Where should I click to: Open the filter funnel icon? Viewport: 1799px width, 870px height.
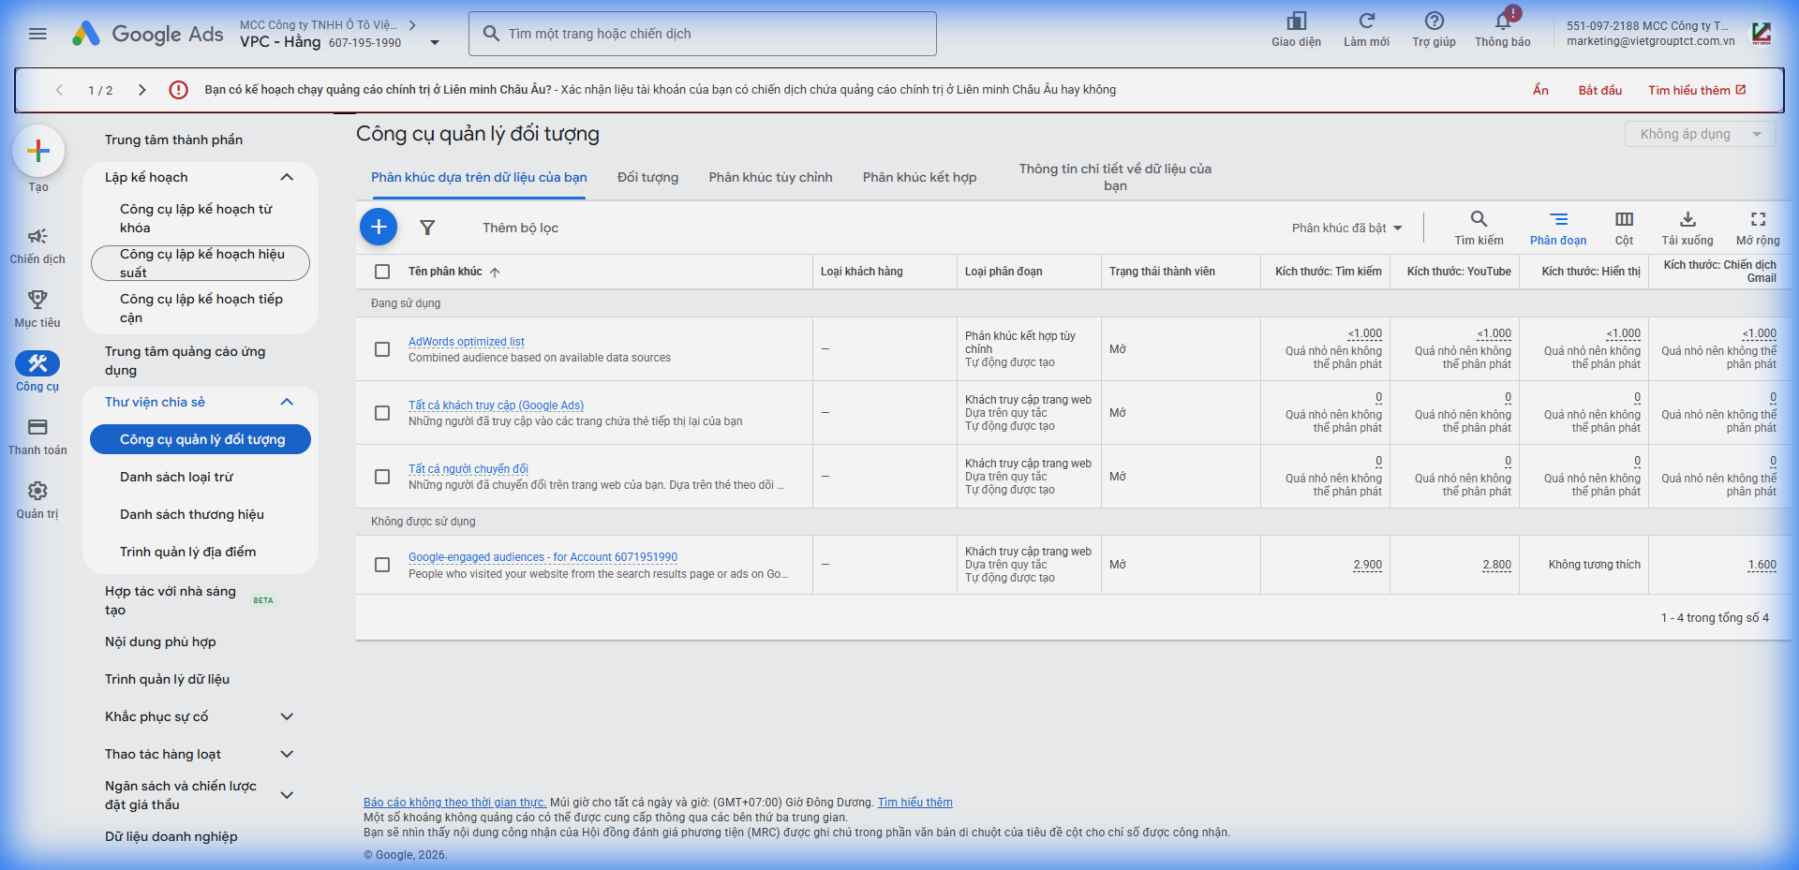coord(427,228)
